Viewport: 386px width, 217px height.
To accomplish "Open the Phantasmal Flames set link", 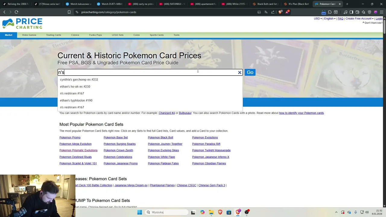I will click(x=162, y=185).
